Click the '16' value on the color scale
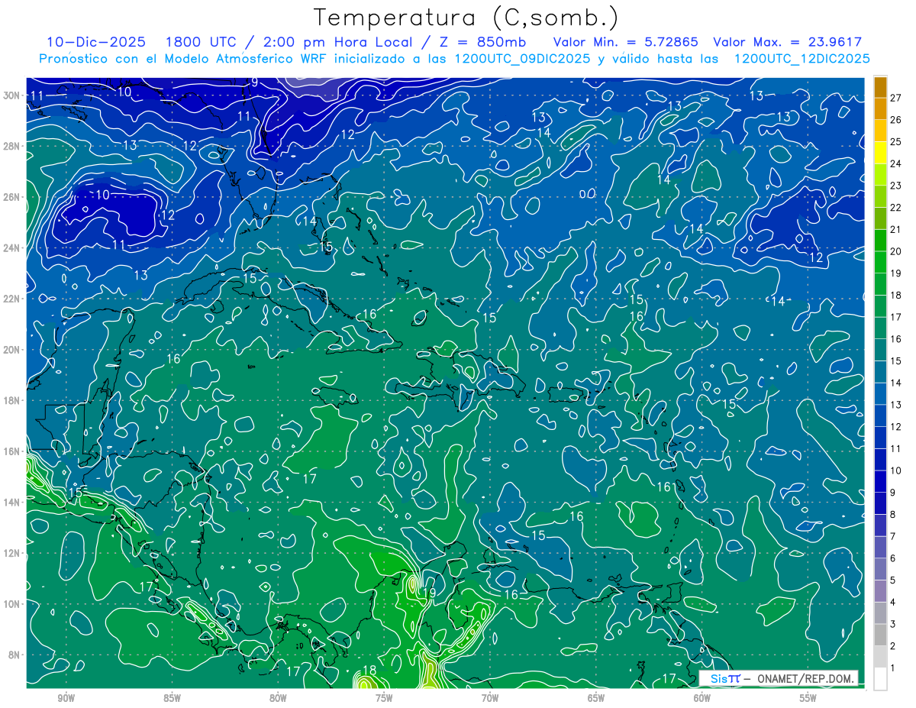Screen dimensions: 916x708 pos(896,339)
